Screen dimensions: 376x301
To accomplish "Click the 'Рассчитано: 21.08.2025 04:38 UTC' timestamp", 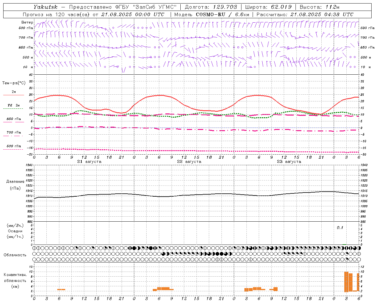I will [x=305, y=14].
